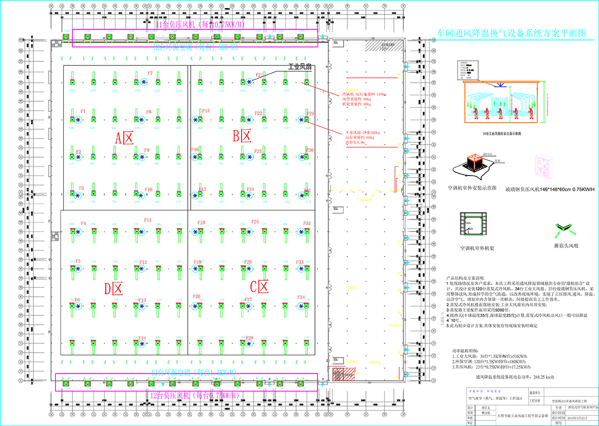Click the blue industrial fan symbol F7
Image resolution: width=599 pixels, height=426 pixels.
[x=144, y=82]
